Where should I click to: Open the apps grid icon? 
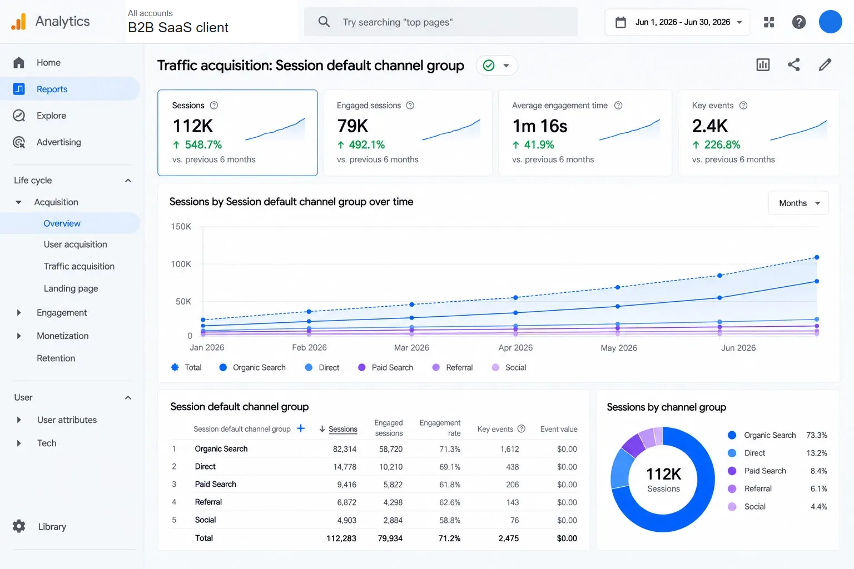(769, 22)
